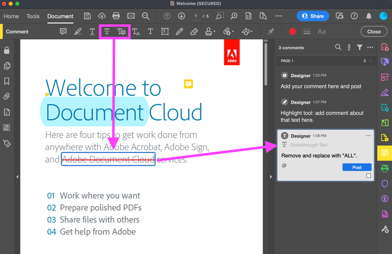Switch to the Home tab
The width and height of the screenshot is (392, 254).
[x=11, y=16]
